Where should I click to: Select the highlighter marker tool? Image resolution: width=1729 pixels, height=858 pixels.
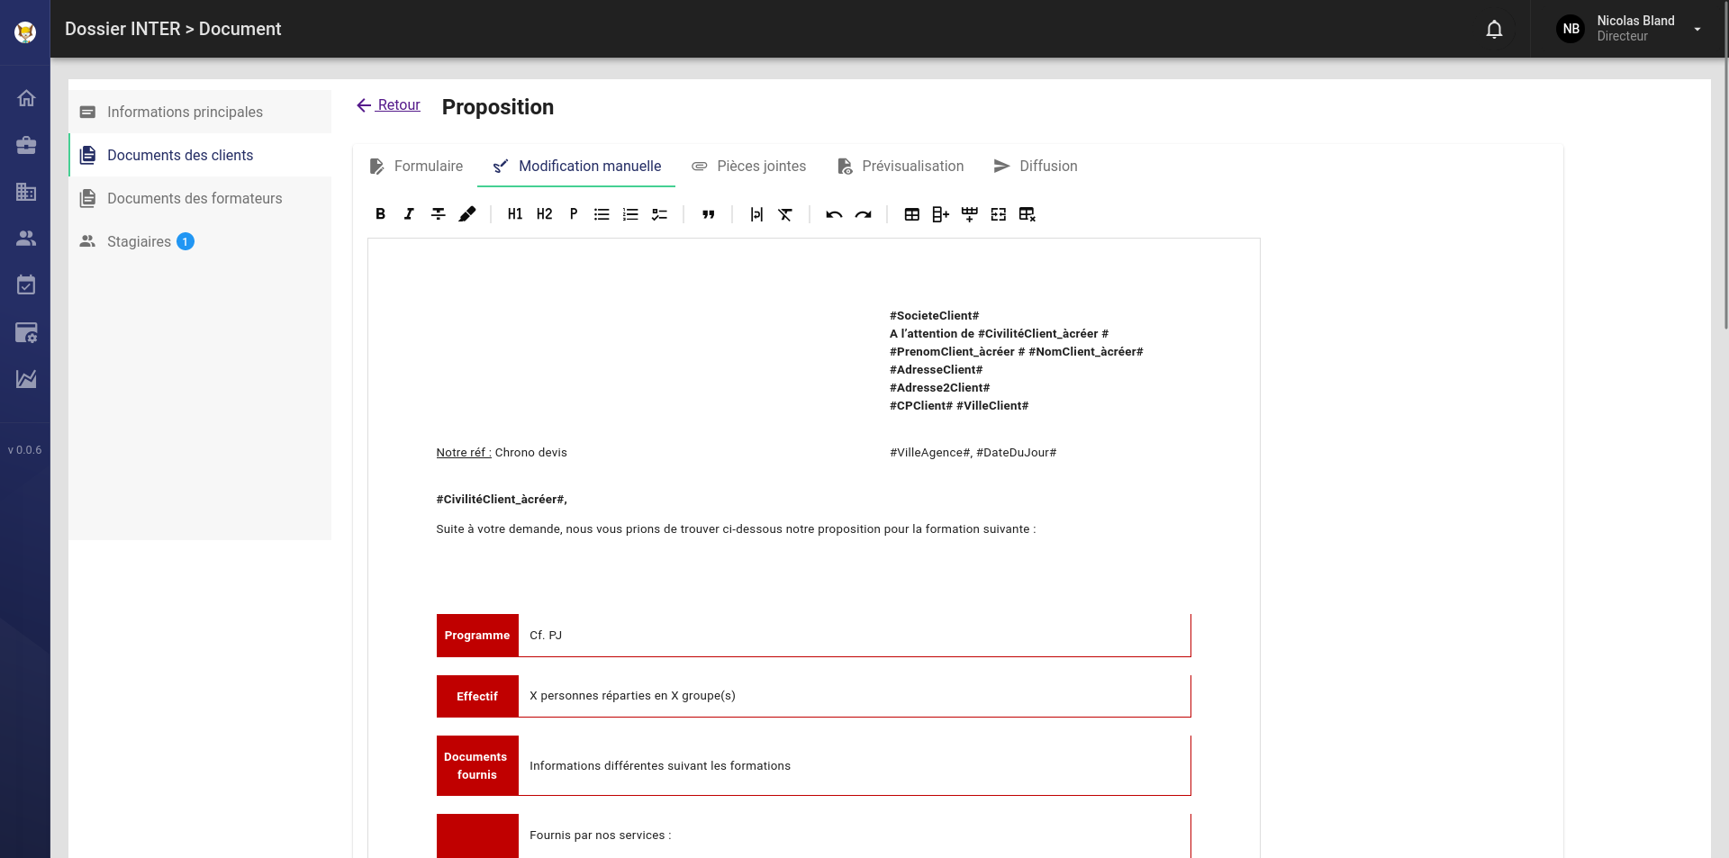point(466,214)
